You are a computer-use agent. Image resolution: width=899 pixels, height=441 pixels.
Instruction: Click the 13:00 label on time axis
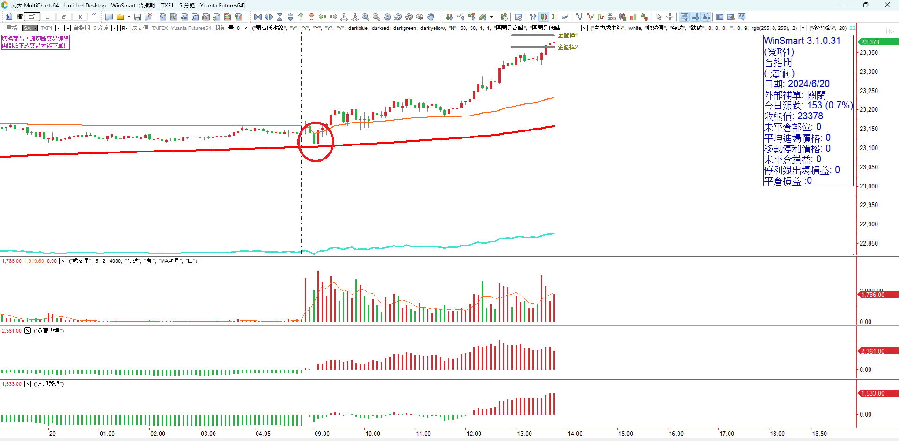[524, 434]
